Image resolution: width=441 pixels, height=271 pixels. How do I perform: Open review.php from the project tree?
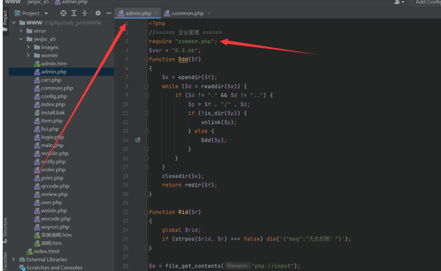51,194
